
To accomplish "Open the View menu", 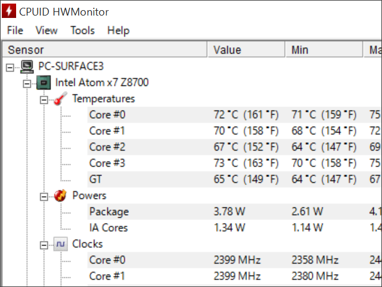I will tap(47, 30).
